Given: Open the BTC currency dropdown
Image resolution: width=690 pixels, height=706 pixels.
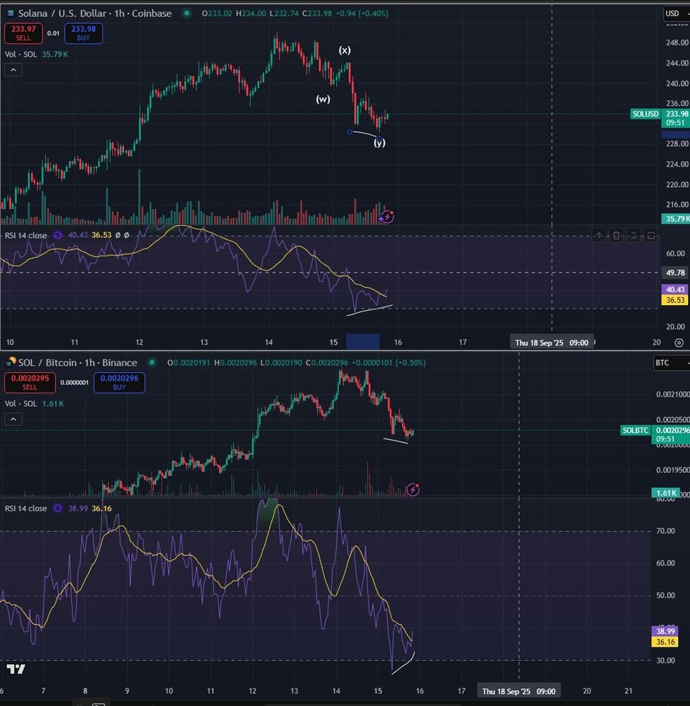Looking at the screenshot, I should [x=671, y=363].
